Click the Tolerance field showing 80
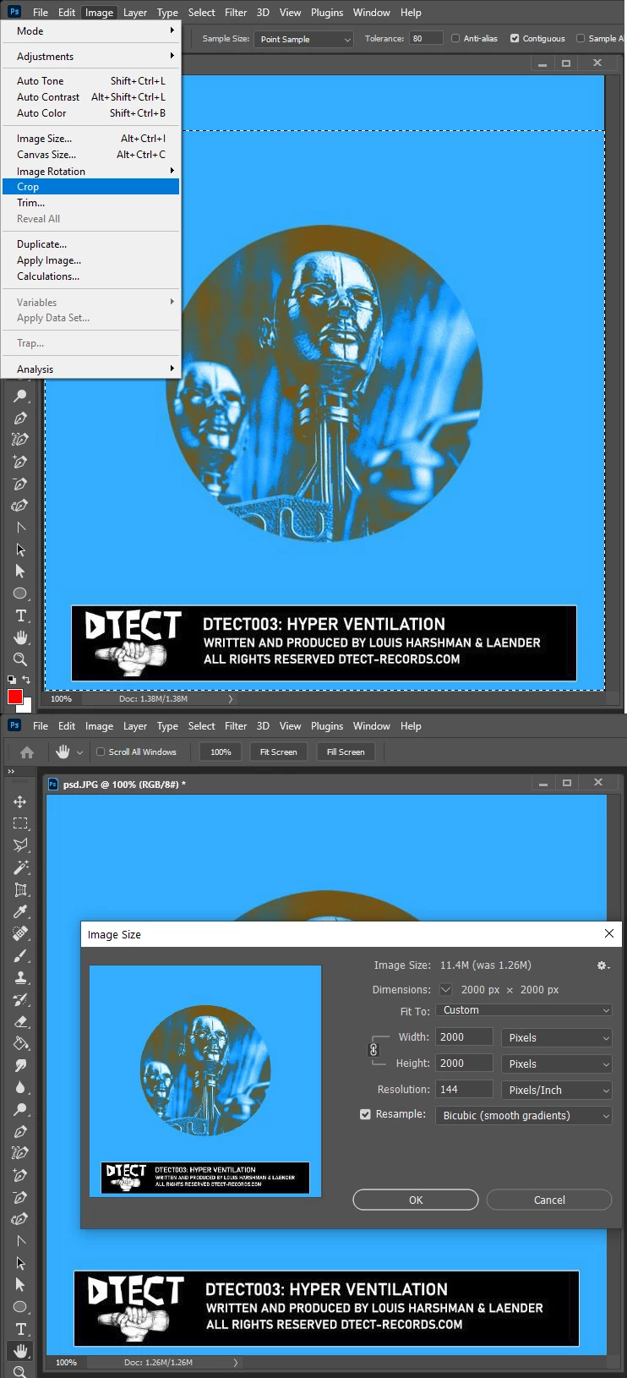The image size is (627, 1378). (426, 38)
